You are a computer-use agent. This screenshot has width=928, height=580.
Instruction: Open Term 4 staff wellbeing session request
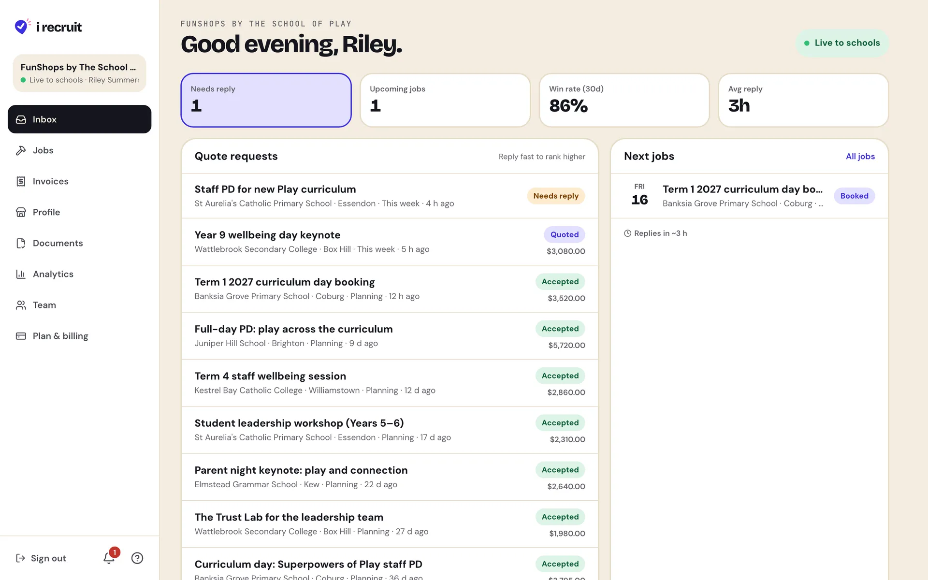tap(390, 383)
